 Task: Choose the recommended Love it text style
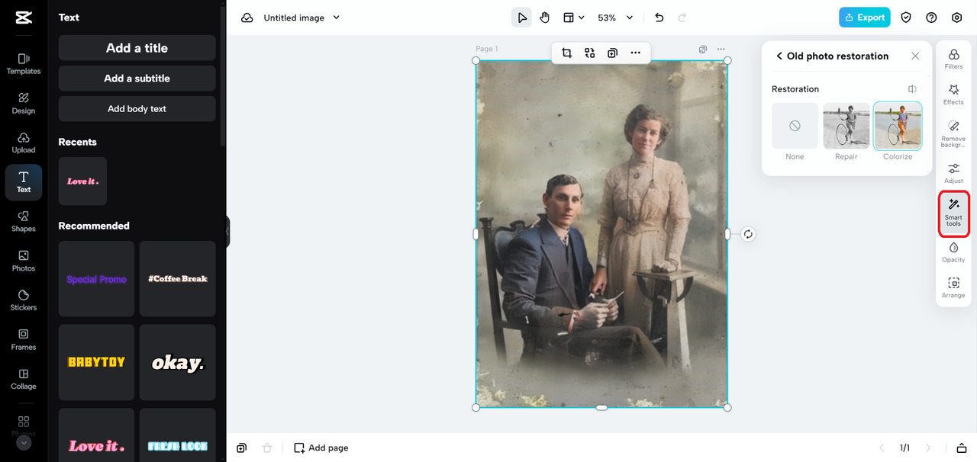click(96, 435)
